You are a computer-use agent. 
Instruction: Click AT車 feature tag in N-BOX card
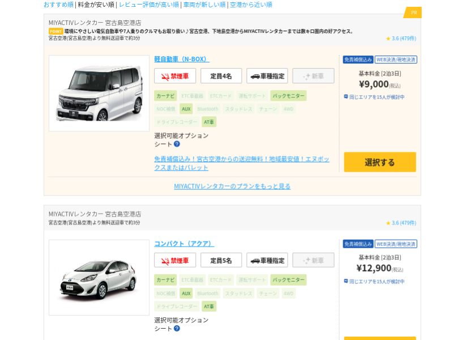tap(208, 122)
